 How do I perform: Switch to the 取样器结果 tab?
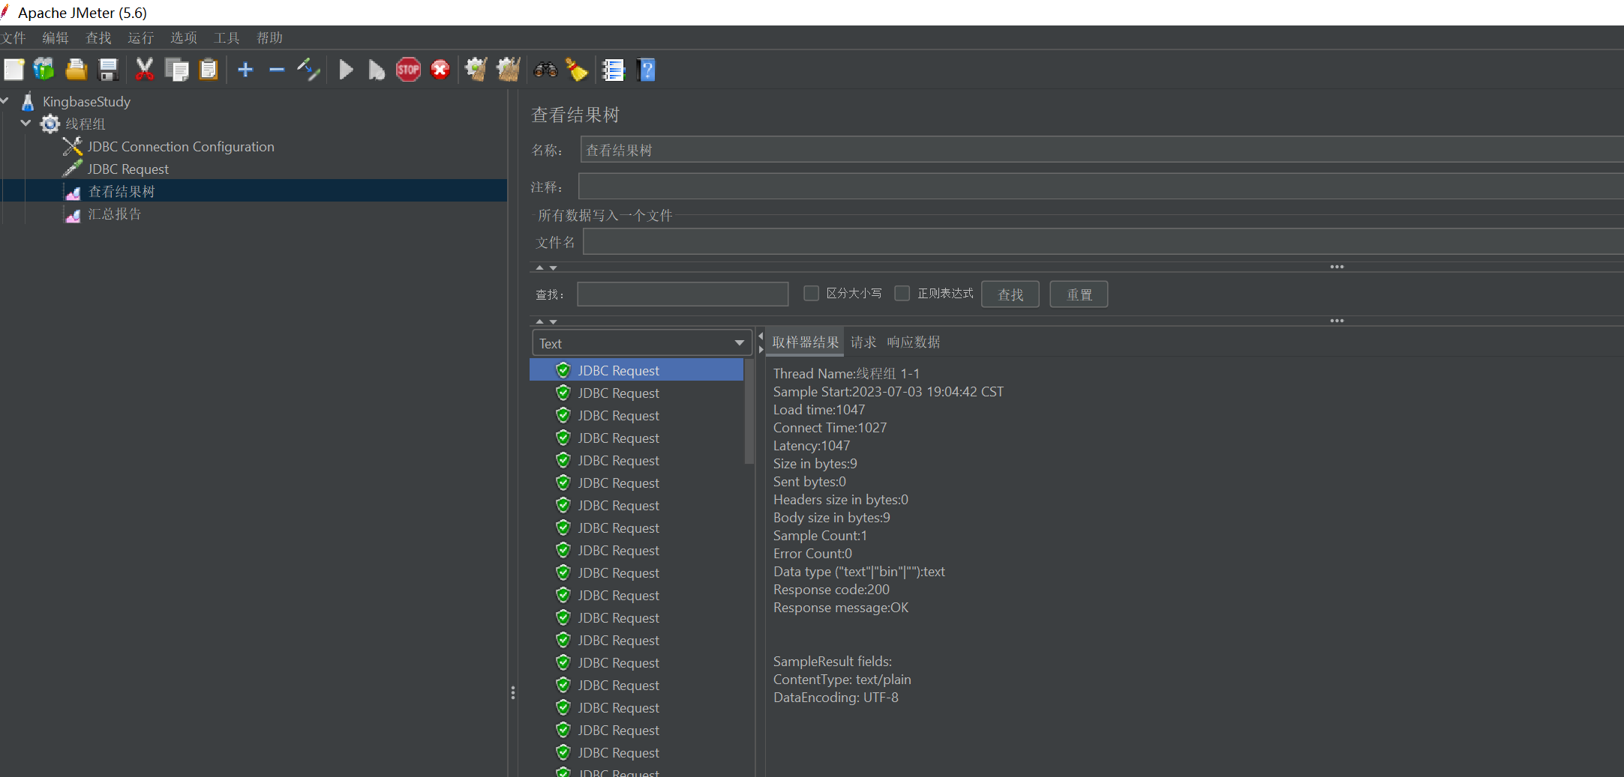tap(805, 342)
